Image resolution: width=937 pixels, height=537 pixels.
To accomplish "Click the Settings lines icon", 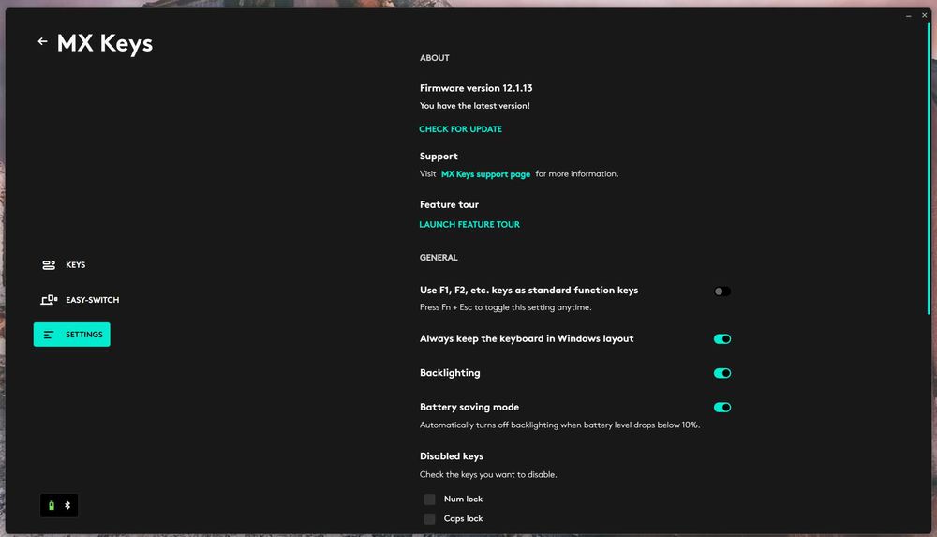I will [49, 335].
